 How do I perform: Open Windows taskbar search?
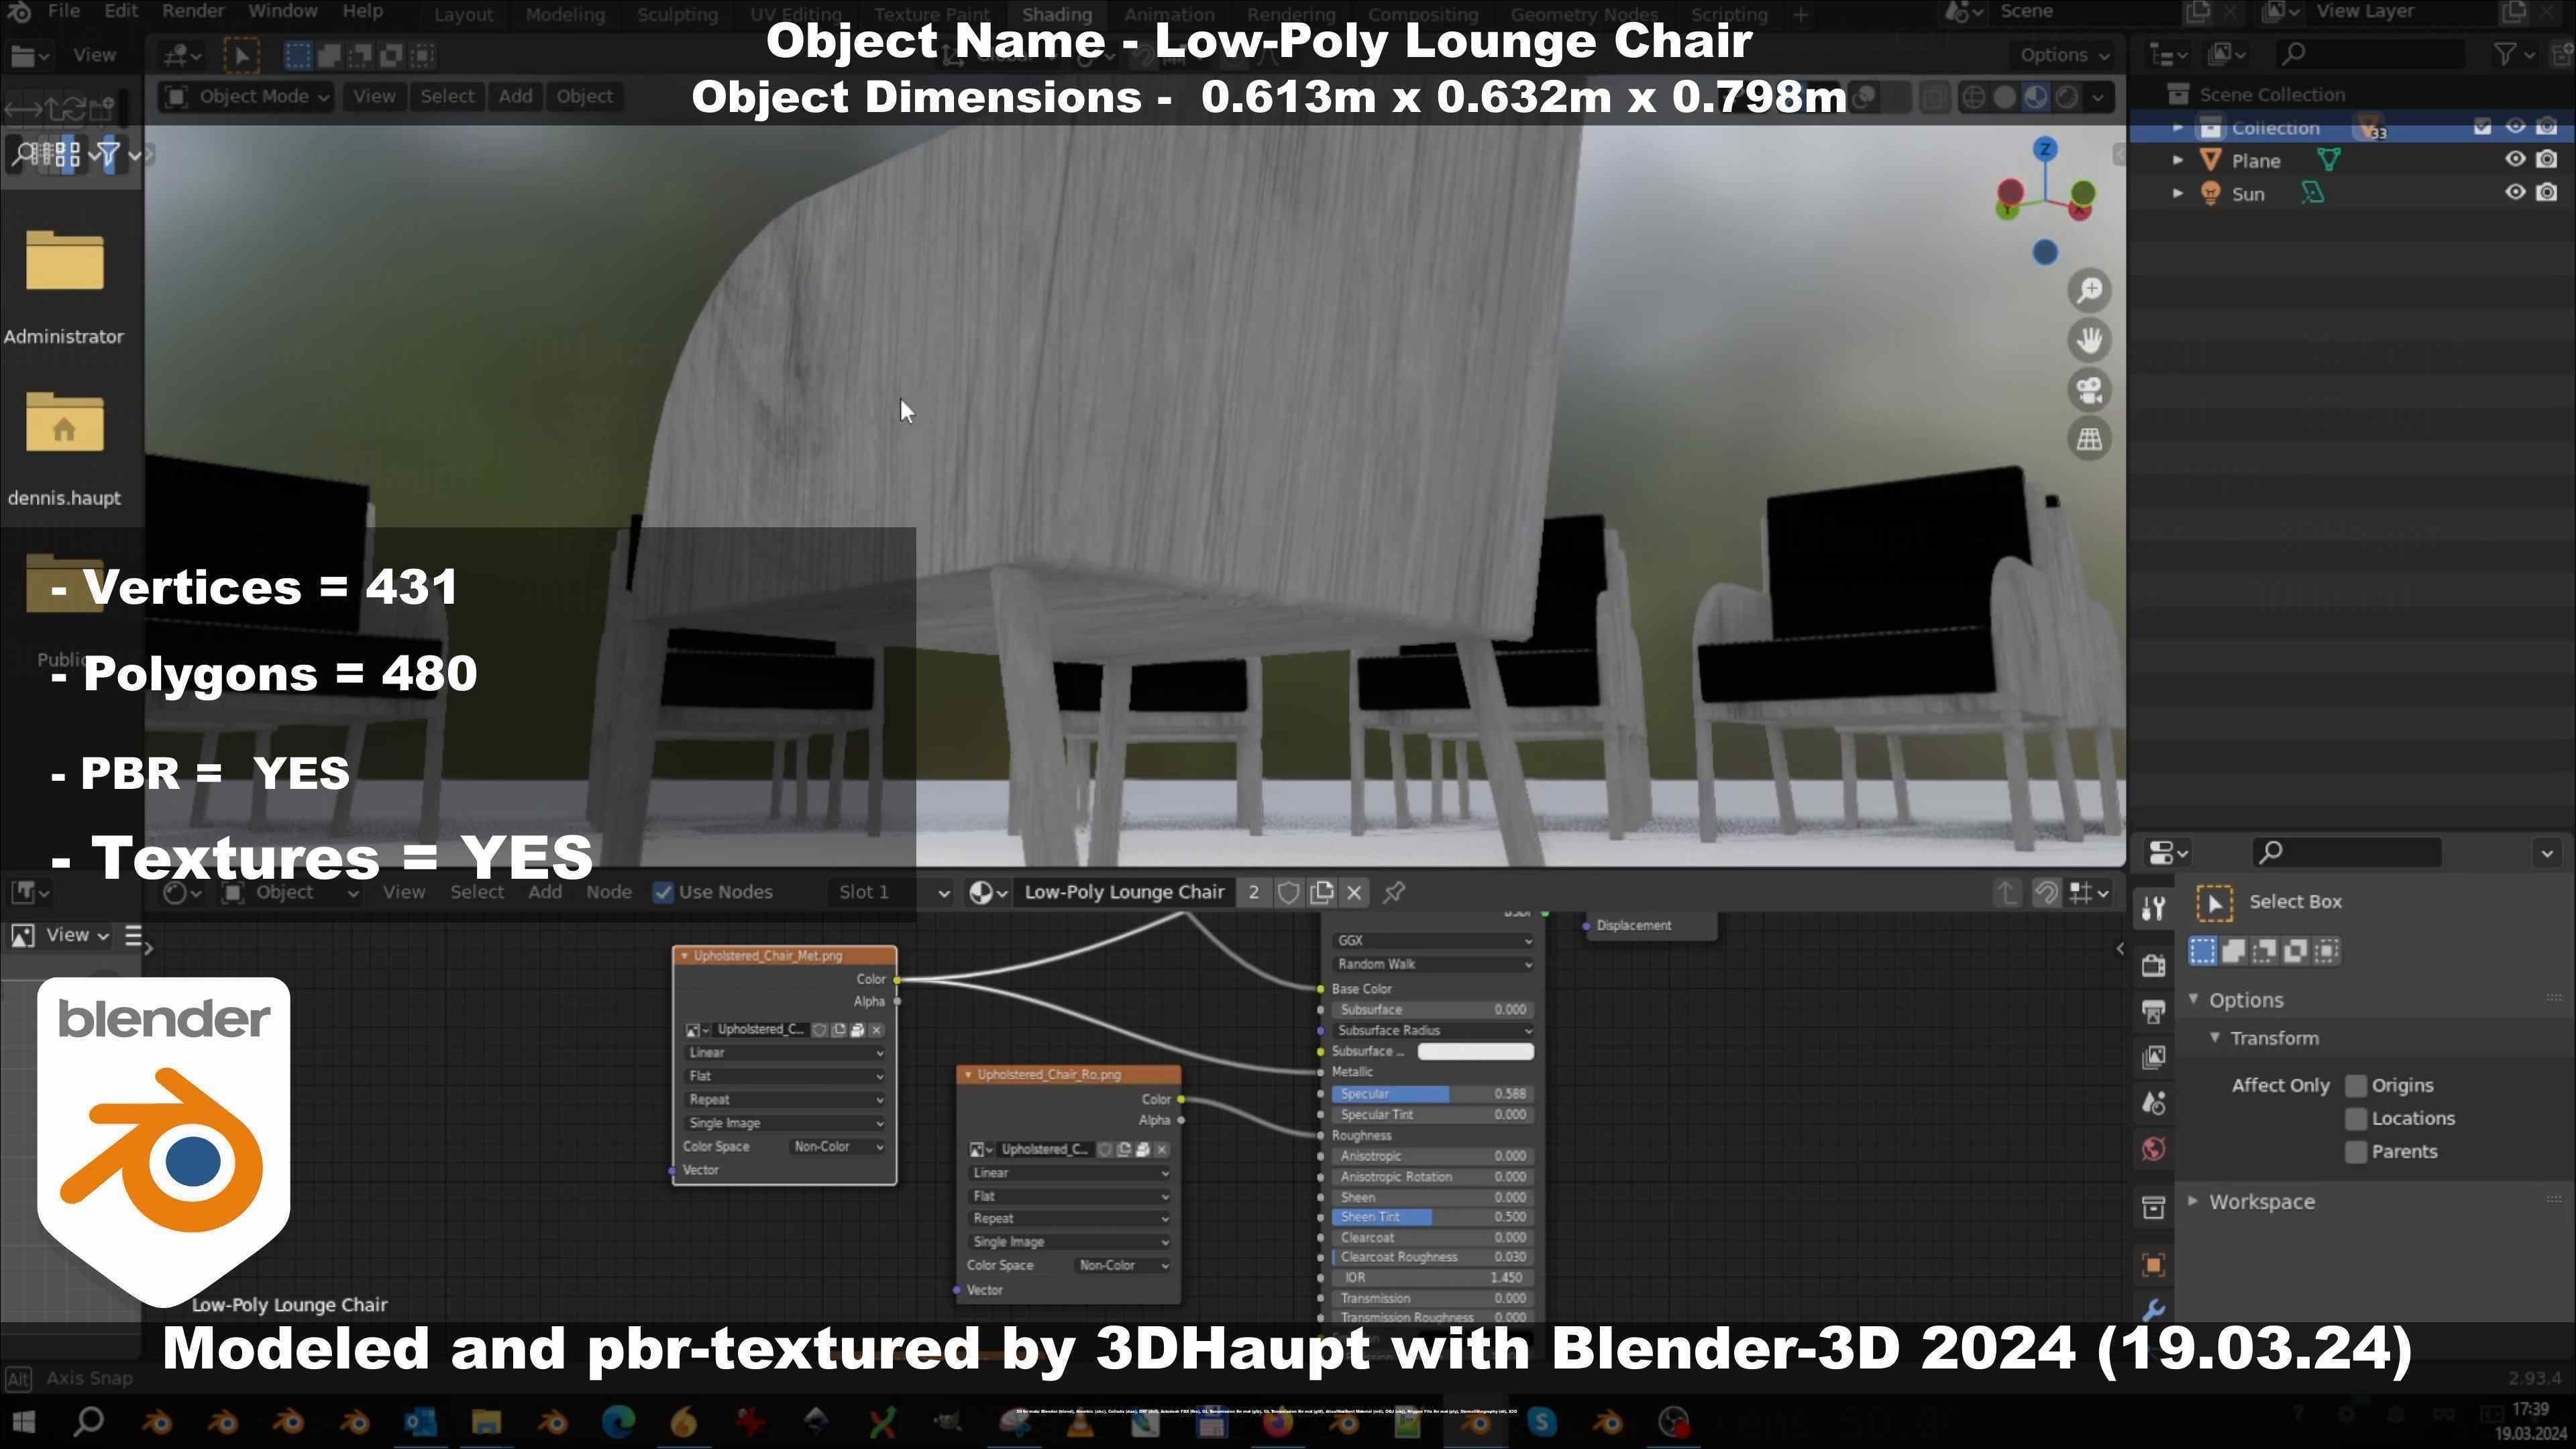click(x=89, y=1422)
